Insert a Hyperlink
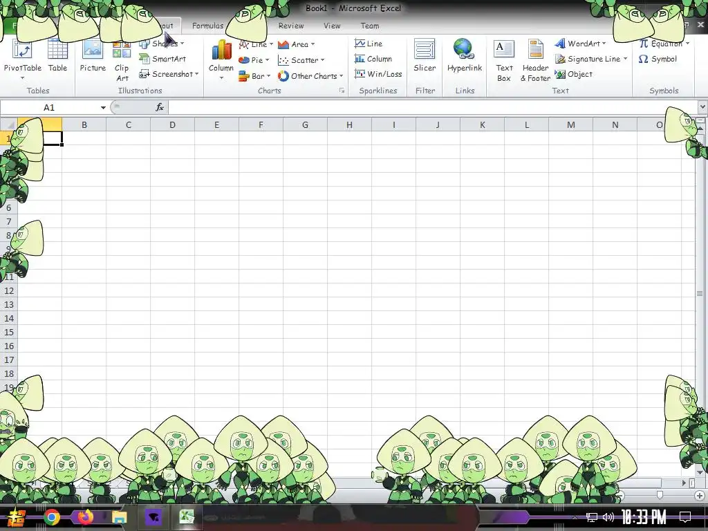 [464, 56]
